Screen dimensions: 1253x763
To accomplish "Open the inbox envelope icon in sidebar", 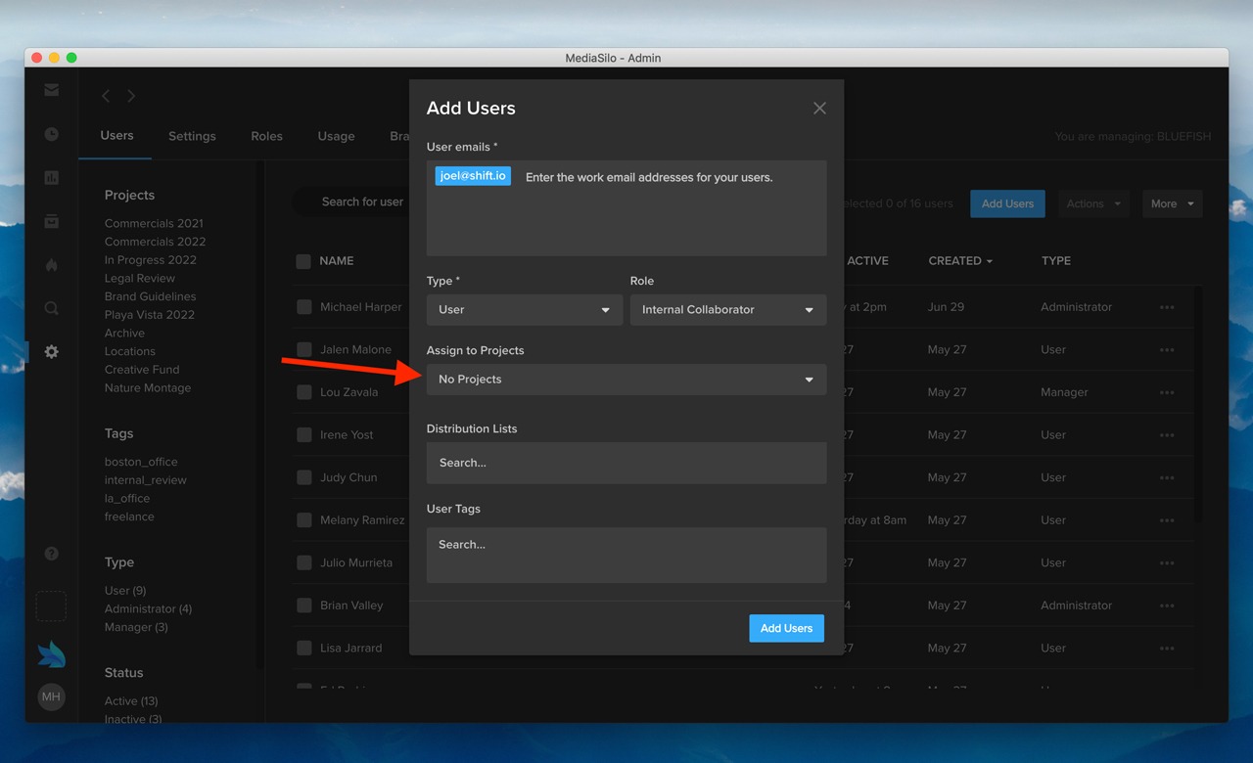I will coord(51,90).
